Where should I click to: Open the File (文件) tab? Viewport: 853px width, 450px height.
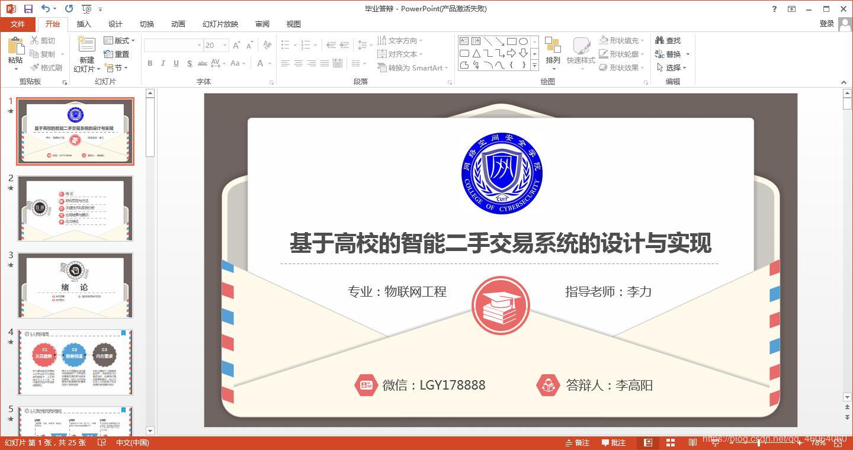[18, 24]
